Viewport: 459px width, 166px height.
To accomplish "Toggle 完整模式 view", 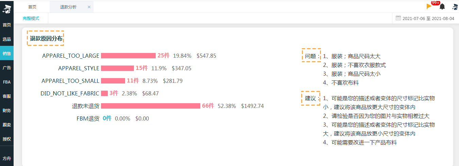I will pyautogui.click(x=31, y=18).
